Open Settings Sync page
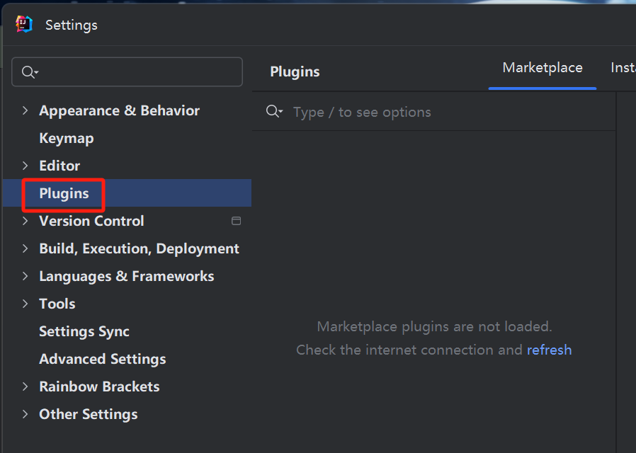 (x=84, y=331)
